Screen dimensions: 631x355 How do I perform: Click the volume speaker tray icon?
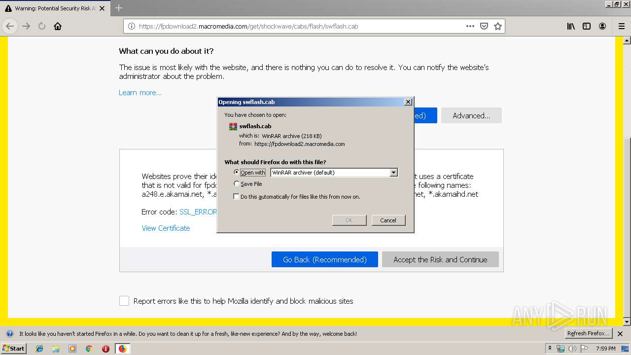click(572, 349)
